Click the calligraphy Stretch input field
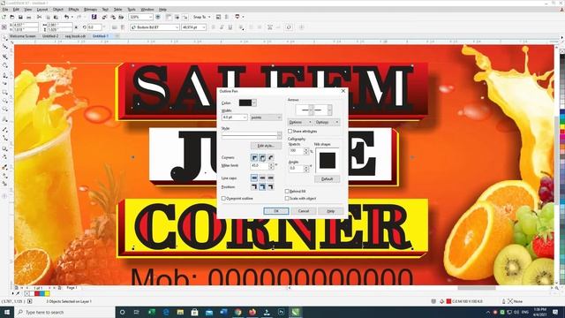Viewport: 565px width, 318px height. click(x=297, y=151)
